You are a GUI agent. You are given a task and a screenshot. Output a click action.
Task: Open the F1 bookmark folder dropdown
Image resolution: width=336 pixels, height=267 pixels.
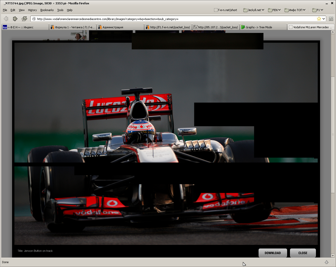pos(318,10)
